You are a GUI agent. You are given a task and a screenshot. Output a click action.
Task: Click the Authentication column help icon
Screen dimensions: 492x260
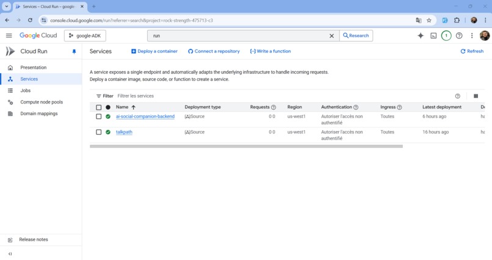tap(356, 107)
